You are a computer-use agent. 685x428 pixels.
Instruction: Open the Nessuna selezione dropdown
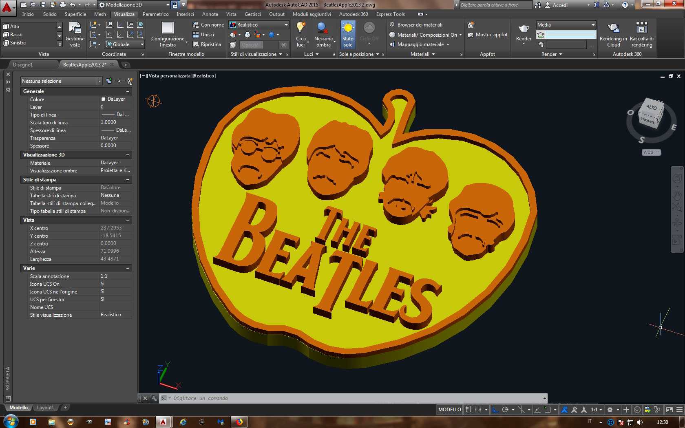[61, 81]
